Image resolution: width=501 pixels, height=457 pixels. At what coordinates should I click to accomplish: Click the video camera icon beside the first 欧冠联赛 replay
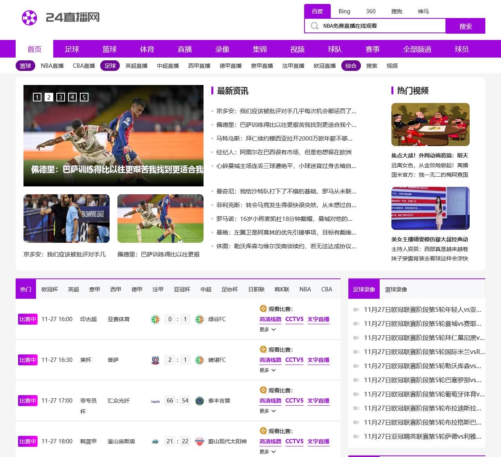pyautogui.click(x=356, y=309)
